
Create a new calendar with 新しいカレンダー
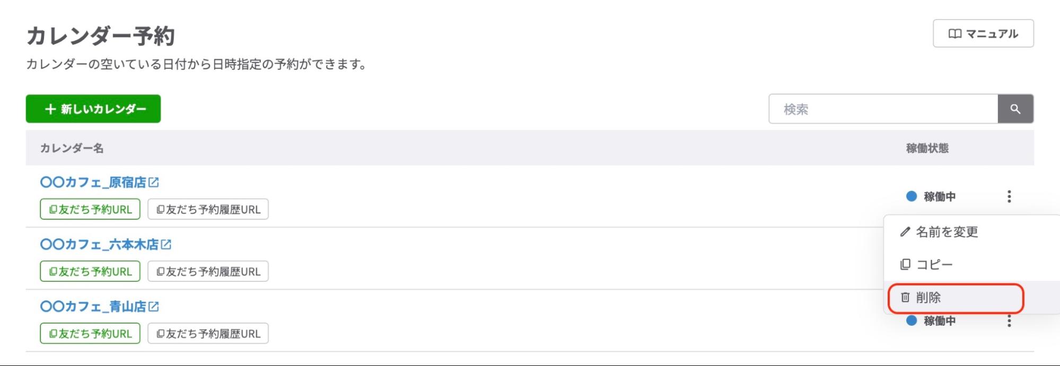click(x=93, y=109)
